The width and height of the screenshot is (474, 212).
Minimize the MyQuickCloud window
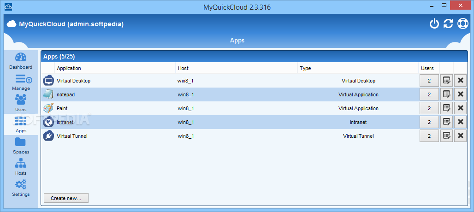pos(431,5)
